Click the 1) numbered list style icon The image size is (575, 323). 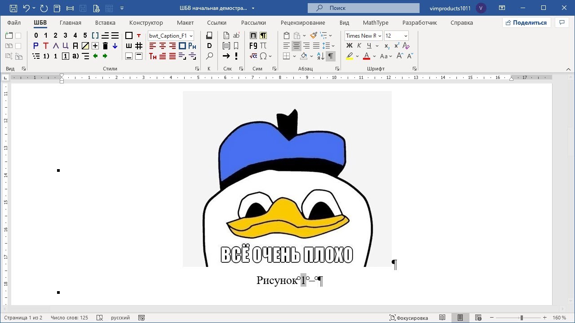coord(46,56)
